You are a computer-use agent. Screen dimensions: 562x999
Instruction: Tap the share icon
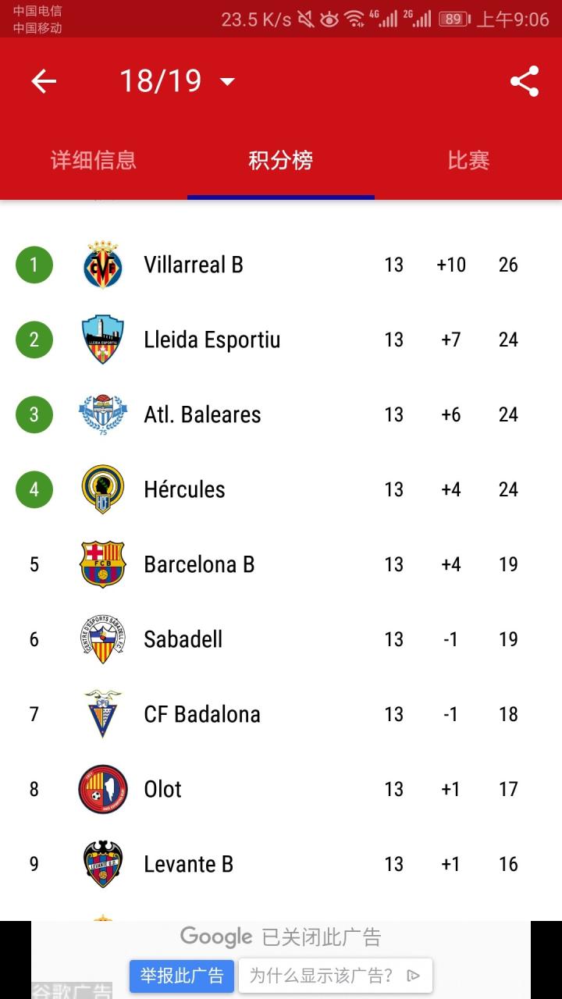pyautogui.click(x=525, y=81)
